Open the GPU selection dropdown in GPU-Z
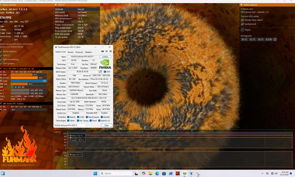The image size is (295, 177). tap(71, 126)
